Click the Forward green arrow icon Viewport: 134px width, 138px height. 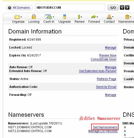click(94, 17)
